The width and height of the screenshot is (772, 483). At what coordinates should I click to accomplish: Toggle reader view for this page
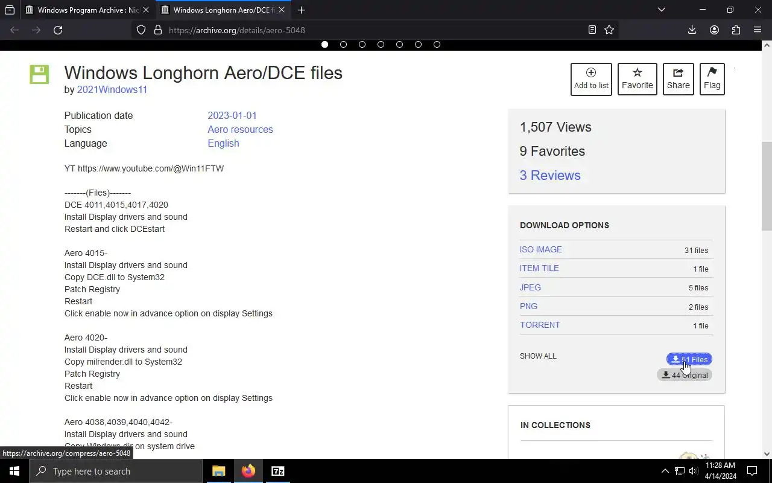tap(592, 30)
